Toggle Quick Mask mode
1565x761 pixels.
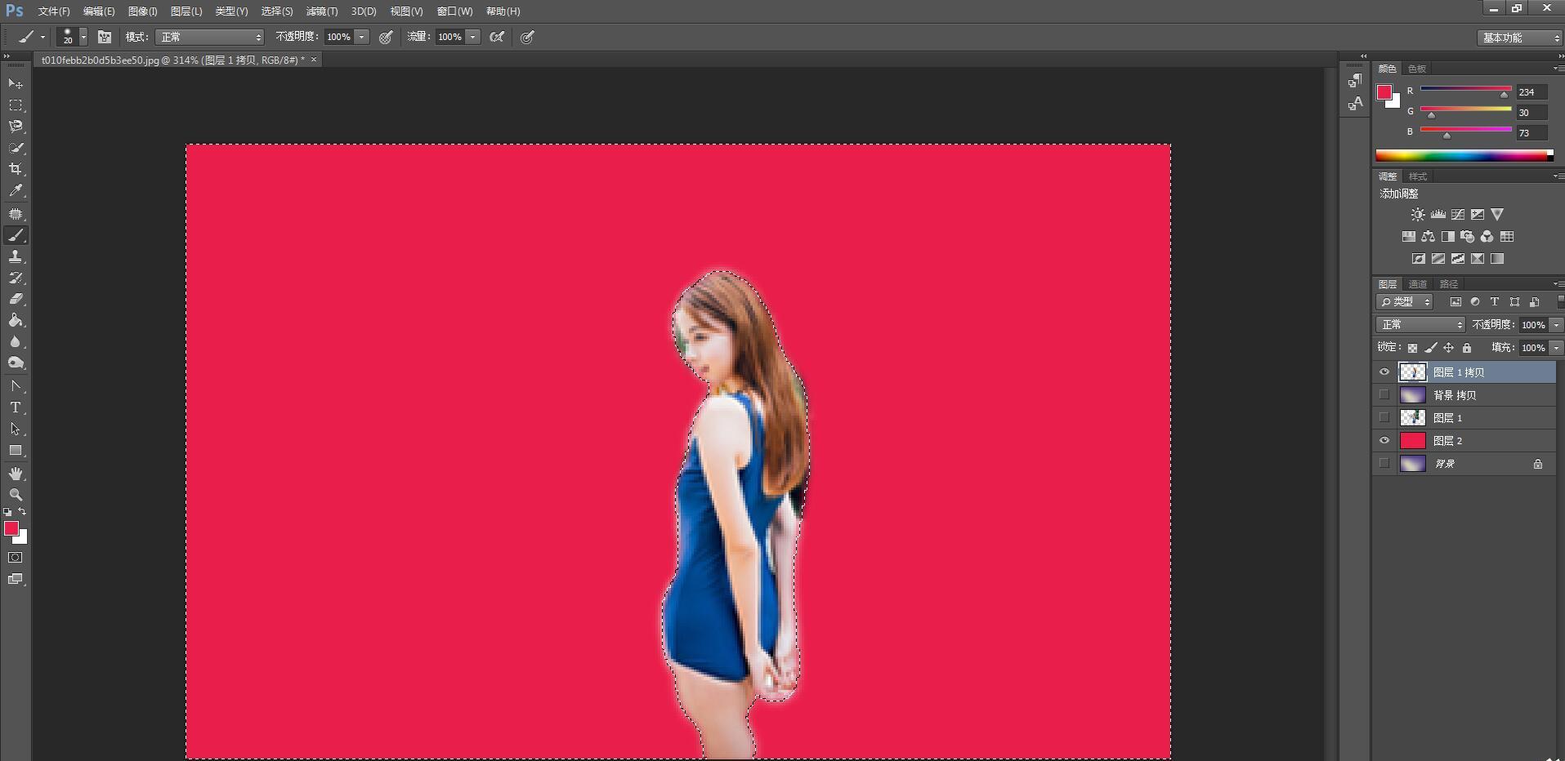click(16, 558)
